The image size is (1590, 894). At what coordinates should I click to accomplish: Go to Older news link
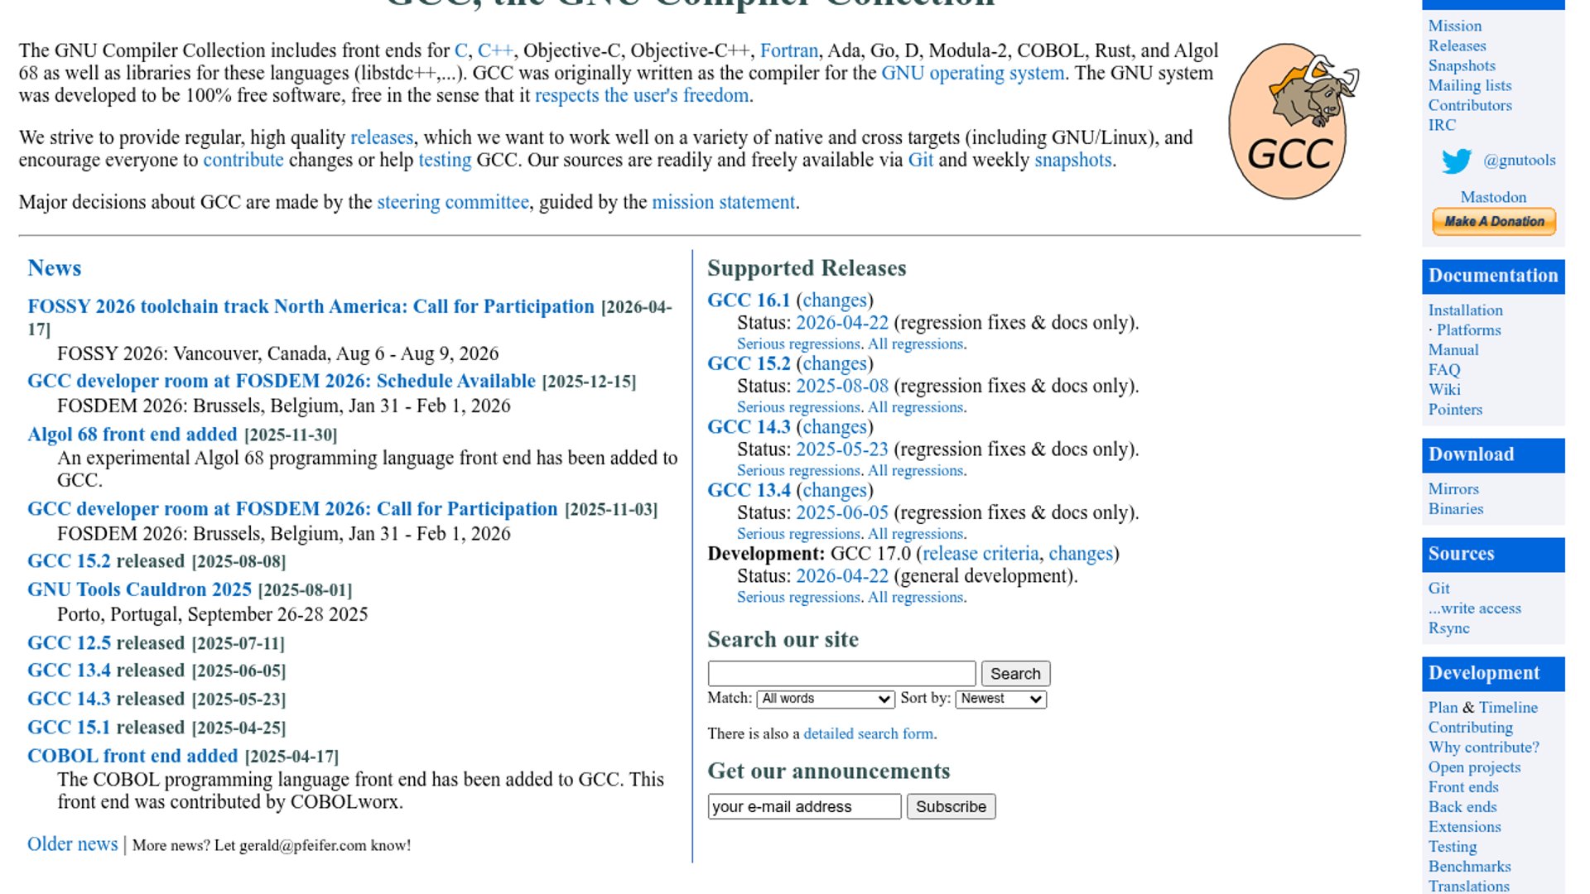(73, 844)
